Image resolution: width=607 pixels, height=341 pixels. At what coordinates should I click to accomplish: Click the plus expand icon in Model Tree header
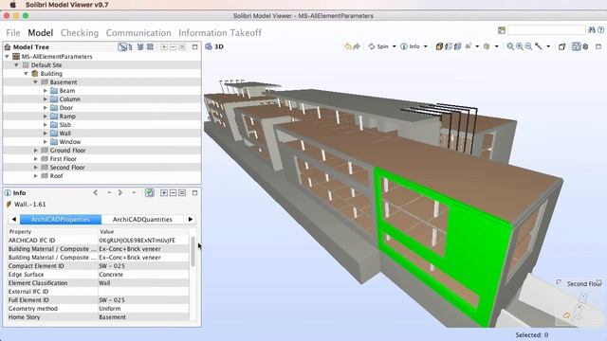[164, 46]
